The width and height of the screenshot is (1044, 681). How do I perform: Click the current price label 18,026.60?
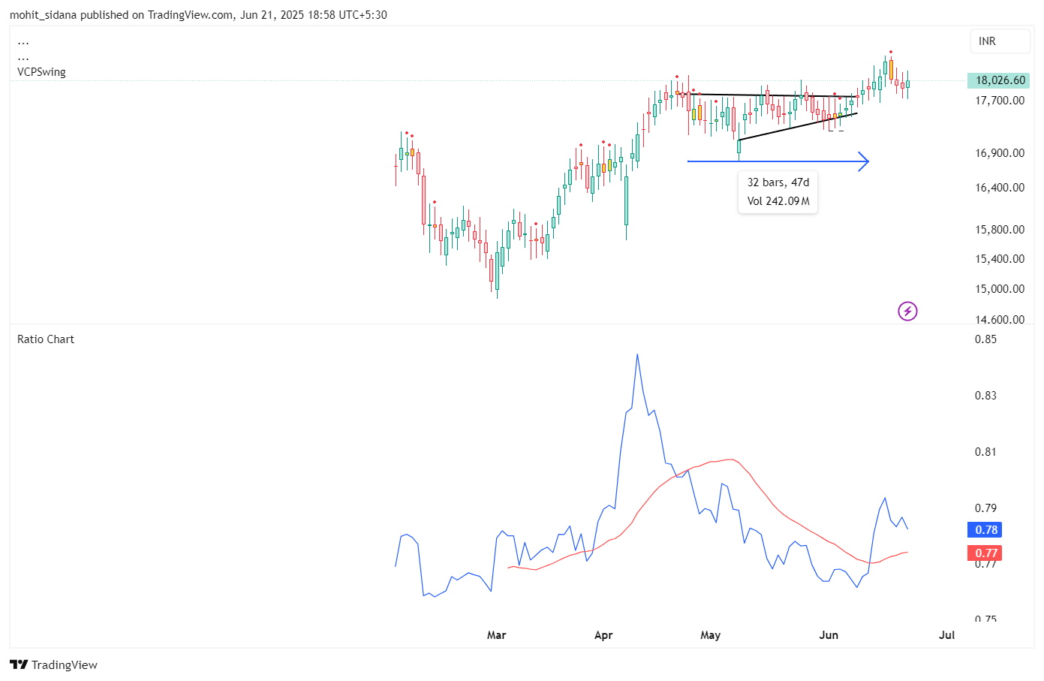(997, 80)
